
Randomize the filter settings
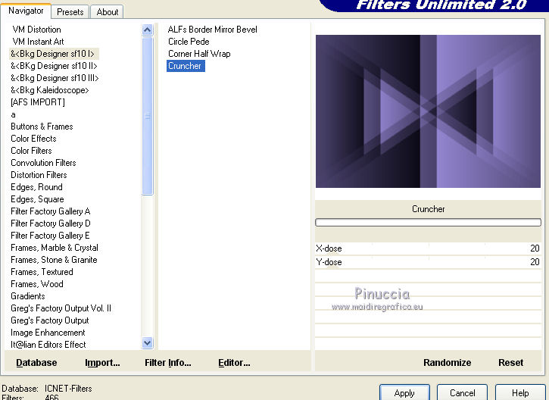(x=447, y=363)
